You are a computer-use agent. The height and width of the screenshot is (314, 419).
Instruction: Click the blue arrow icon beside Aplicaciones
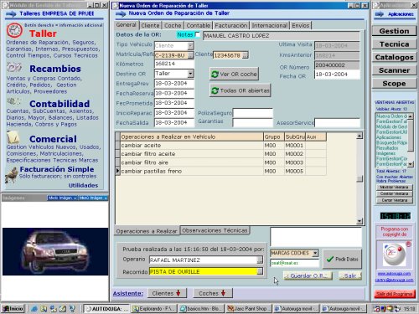(379, 14)
